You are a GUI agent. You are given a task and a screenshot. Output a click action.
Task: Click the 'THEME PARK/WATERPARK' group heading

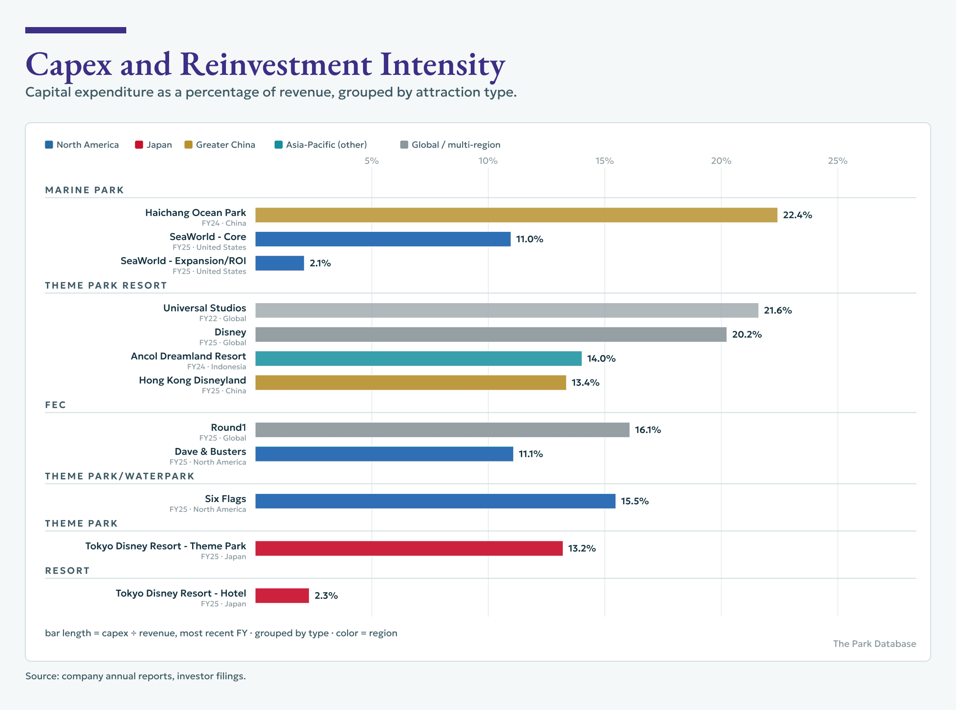(119, 476)
